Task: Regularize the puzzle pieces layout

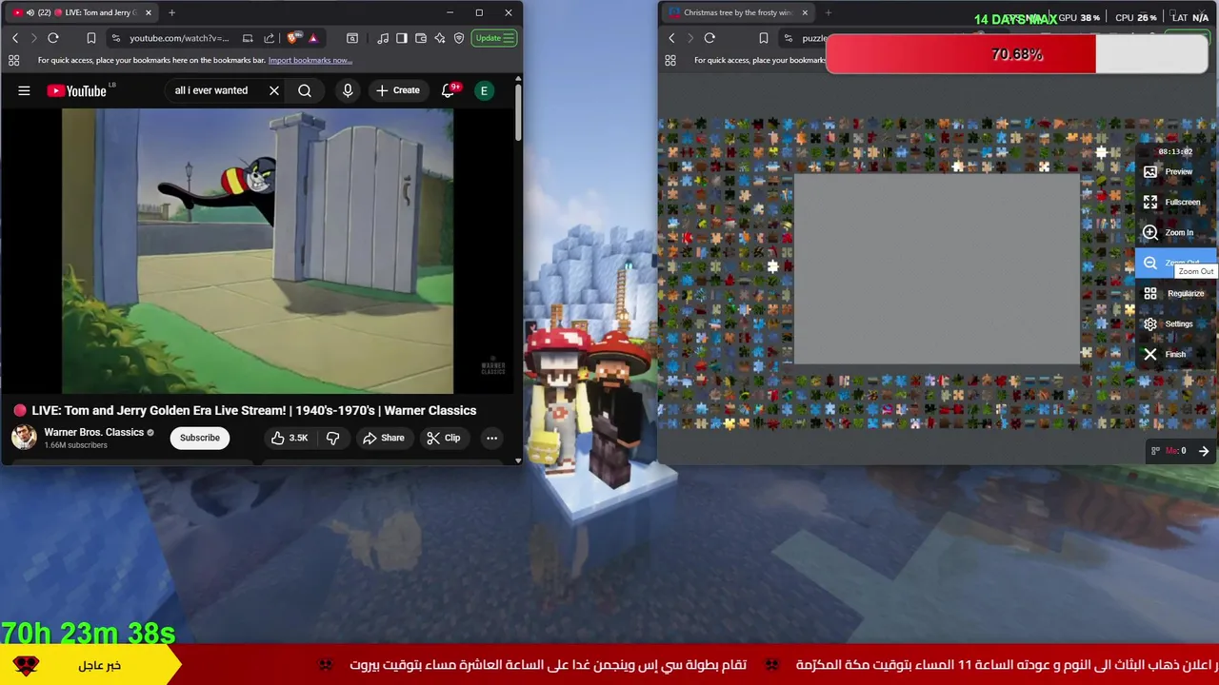Action: [1176, 294]
